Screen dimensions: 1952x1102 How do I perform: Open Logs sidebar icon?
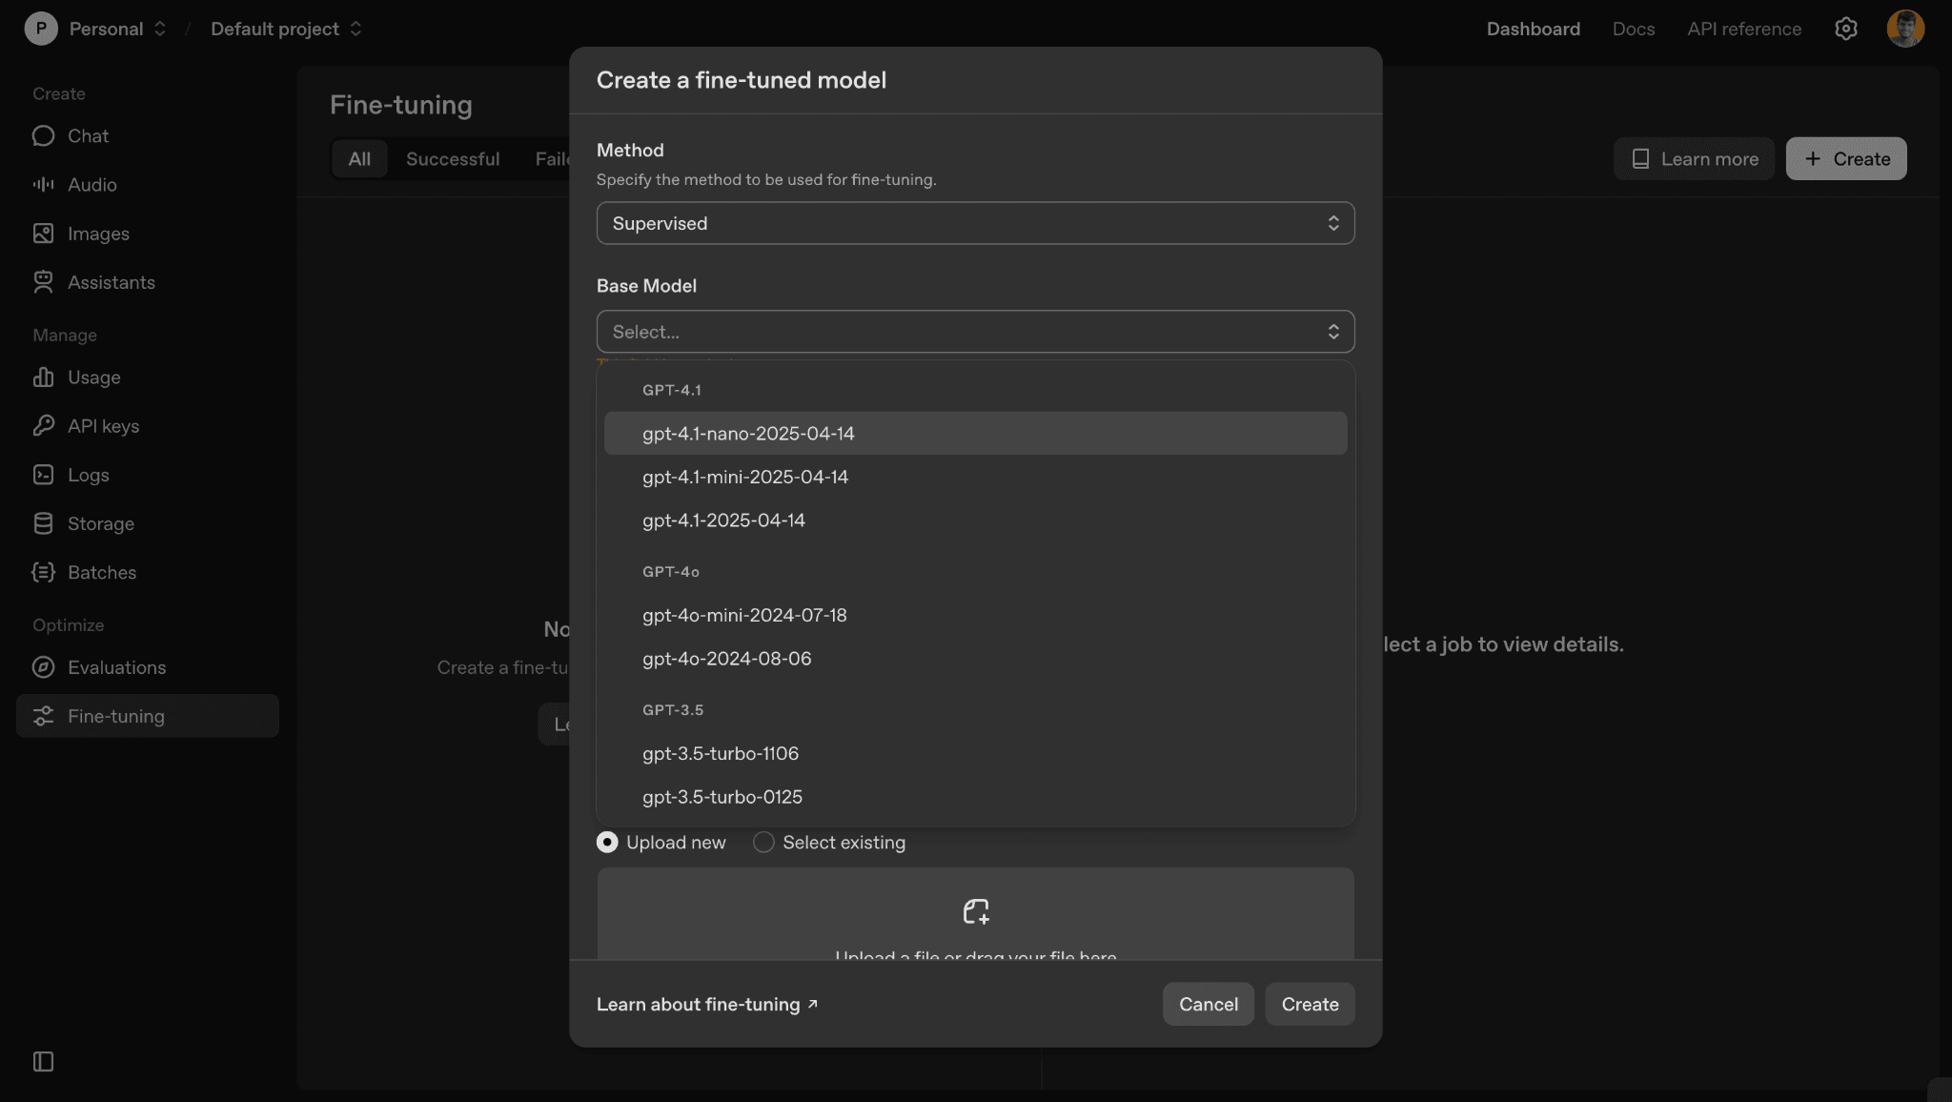pyautogui.click(x=43, y=475)
